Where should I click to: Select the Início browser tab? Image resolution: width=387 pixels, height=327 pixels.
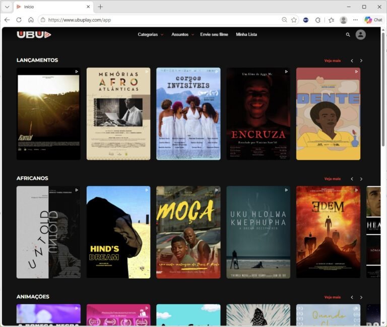tap(53, 7)
